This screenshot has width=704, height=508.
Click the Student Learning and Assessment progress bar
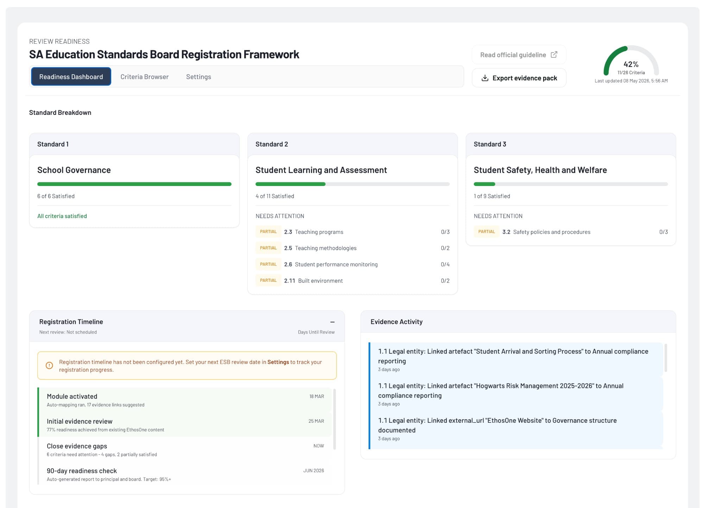click(x=352, y=184)
